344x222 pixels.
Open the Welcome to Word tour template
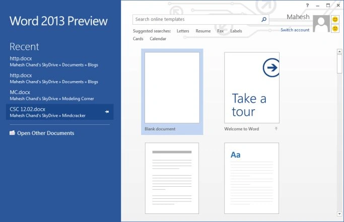[252, 88]
